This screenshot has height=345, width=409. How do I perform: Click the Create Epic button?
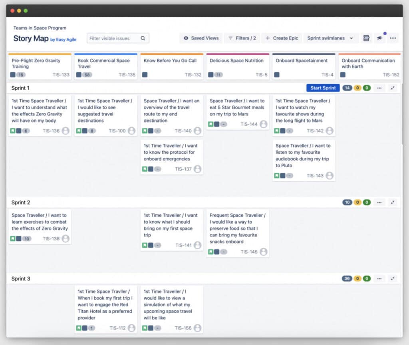[282, 38]
